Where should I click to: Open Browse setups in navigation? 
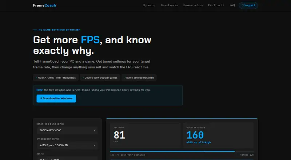pos(193,5)
